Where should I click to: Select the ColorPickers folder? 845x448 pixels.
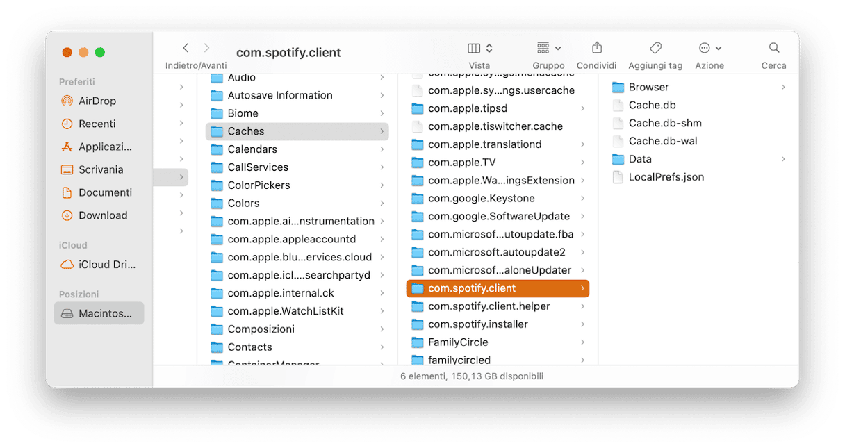(297, 185)
